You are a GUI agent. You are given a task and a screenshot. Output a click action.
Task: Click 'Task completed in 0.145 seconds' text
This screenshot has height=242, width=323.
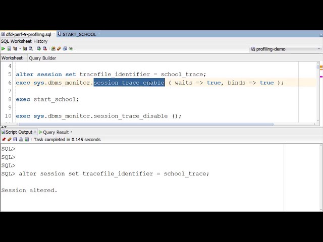[67, 140]
